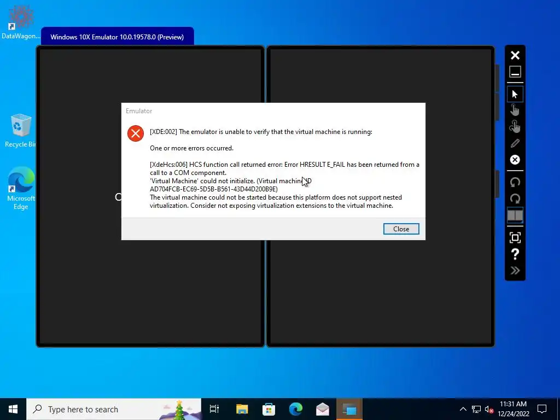
Task: Toggle the dual-screen posture icon
Action: 515,215
